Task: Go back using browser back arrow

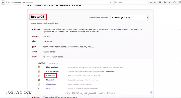Action: [3, 2]
